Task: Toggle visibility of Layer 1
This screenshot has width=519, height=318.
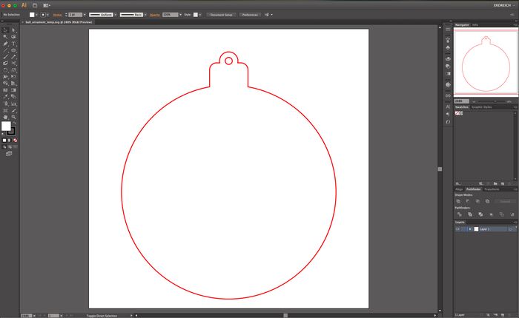Action: coord(457,229)
